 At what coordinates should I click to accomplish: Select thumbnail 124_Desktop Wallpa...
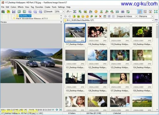142,56
